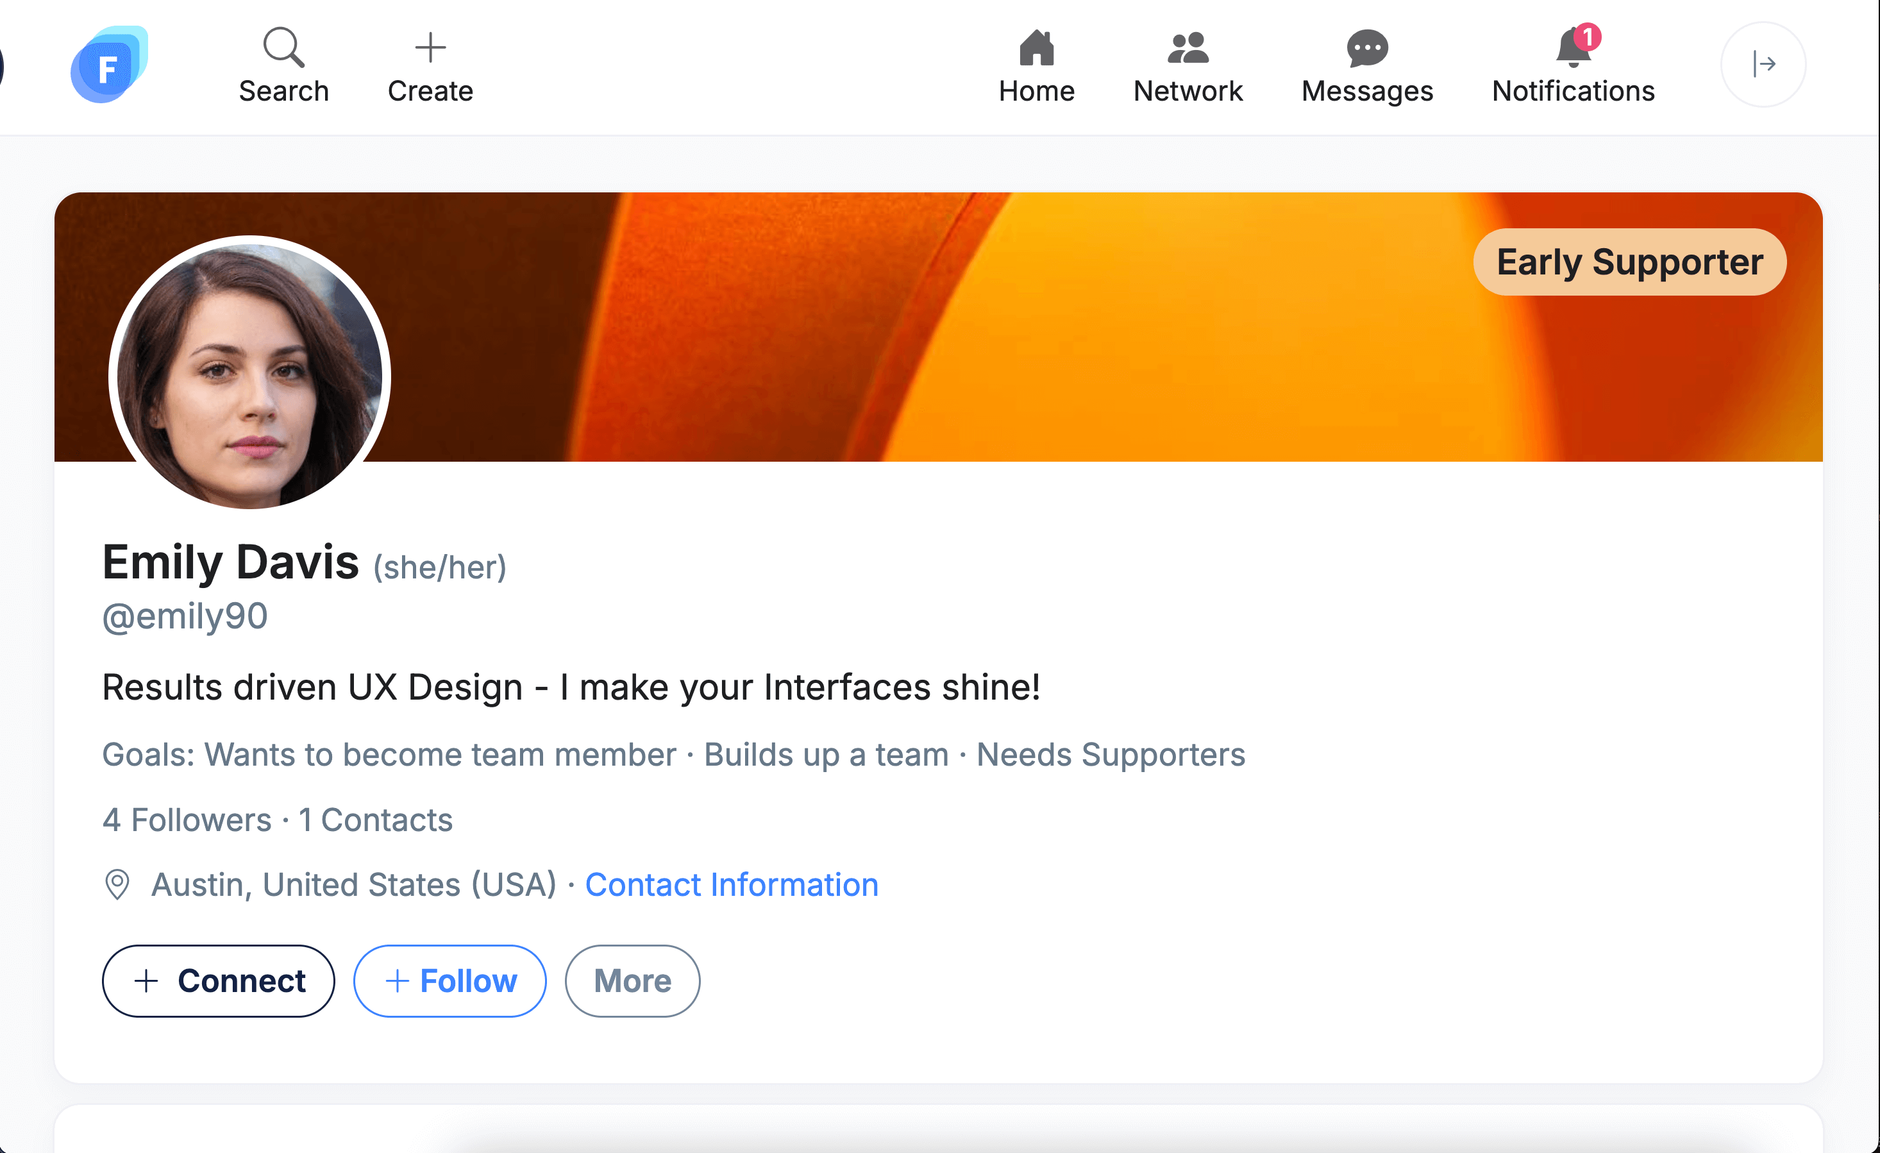The height and width of the screenshot is (1153, 1880).
Task: Select the Home menu label
Action: pos(1036,91)
